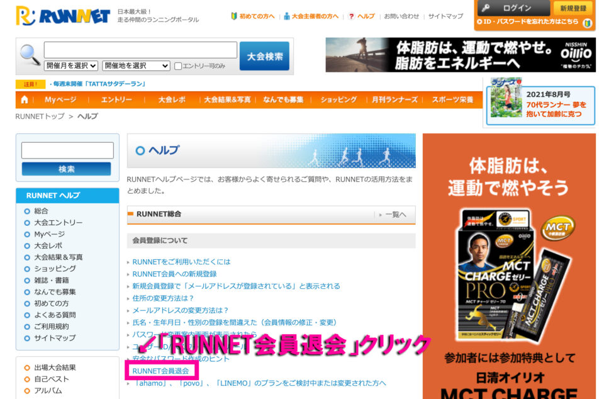Open the サイトマップ header link
This screenshot has width=604, height=399.
445,16
